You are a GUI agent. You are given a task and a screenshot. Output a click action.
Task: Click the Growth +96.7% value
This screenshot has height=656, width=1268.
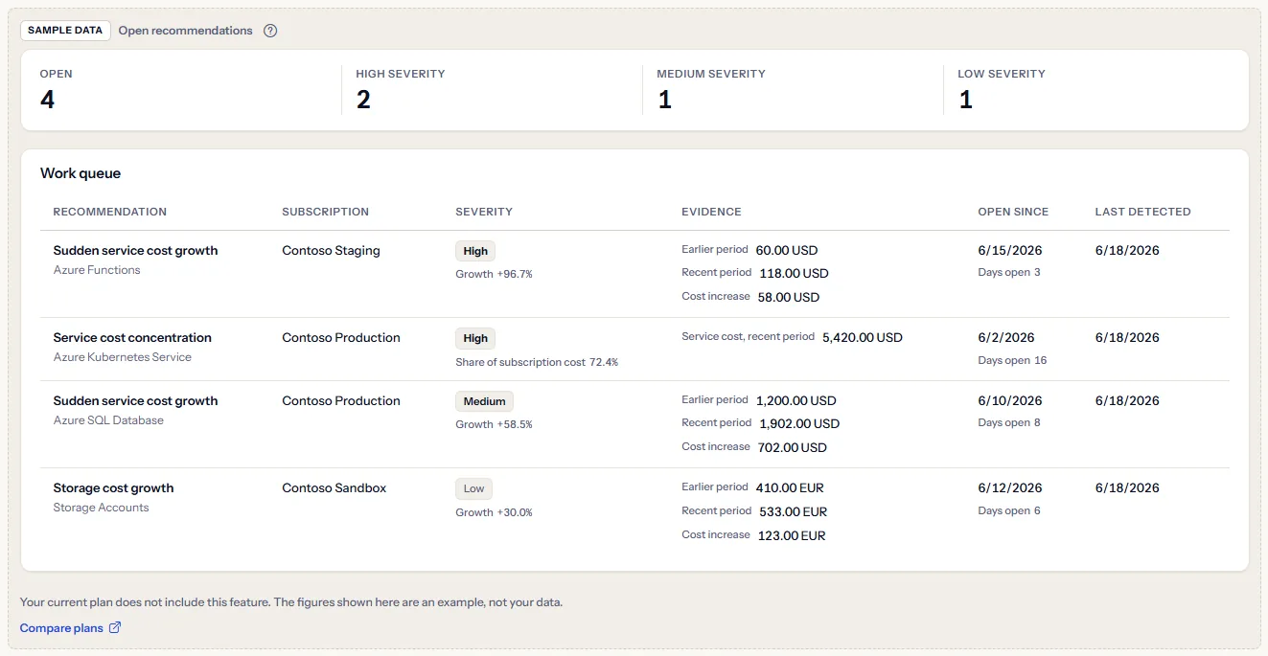point(494,274)
